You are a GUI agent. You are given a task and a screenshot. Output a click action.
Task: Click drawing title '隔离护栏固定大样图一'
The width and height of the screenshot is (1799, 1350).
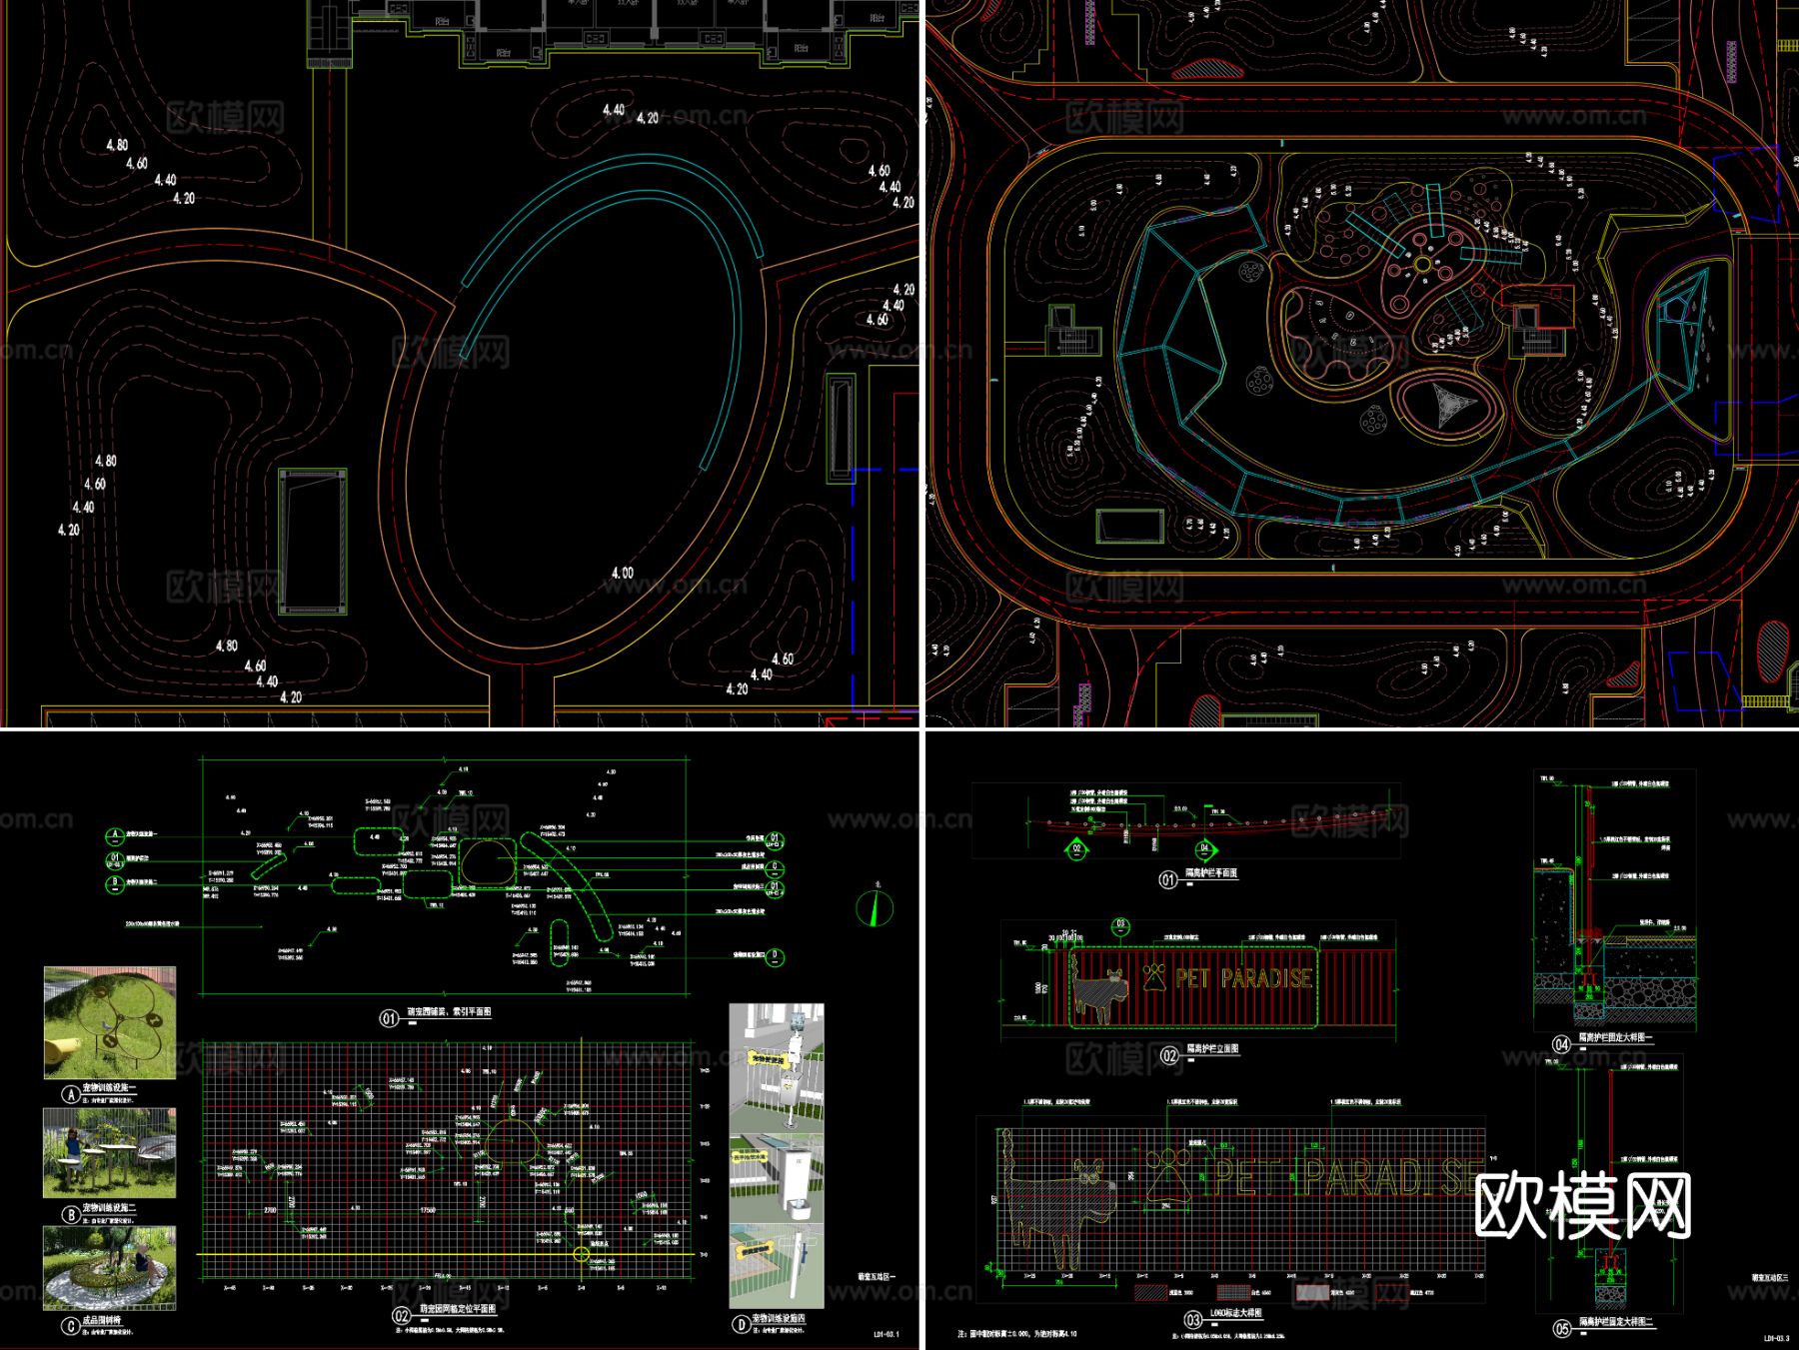click(x=1616, y=1039)
